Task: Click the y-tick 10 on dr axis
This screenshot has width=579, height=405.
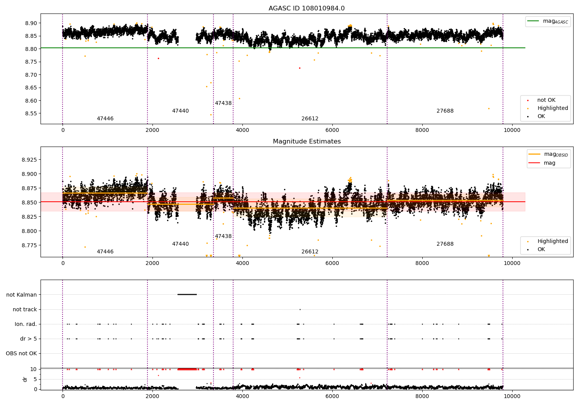Action: (x=34, y=370)
